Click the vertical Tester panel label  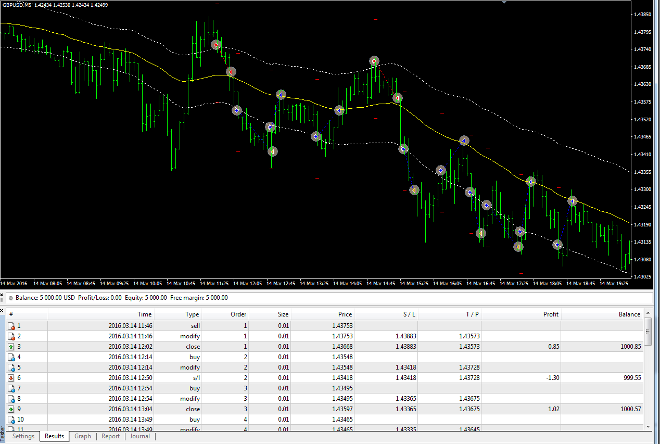[3, 433]
